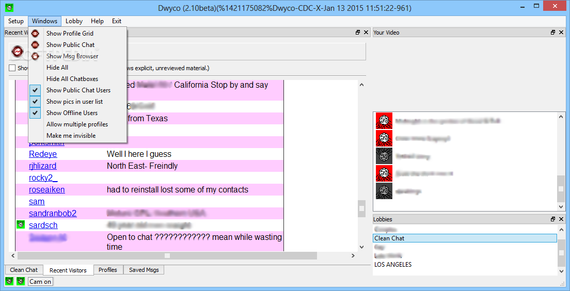Click the Exit menu item

pos(117,21)
